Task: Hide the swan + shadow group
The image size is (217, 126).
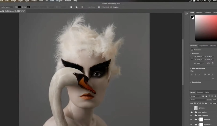Action: (191, 115)
